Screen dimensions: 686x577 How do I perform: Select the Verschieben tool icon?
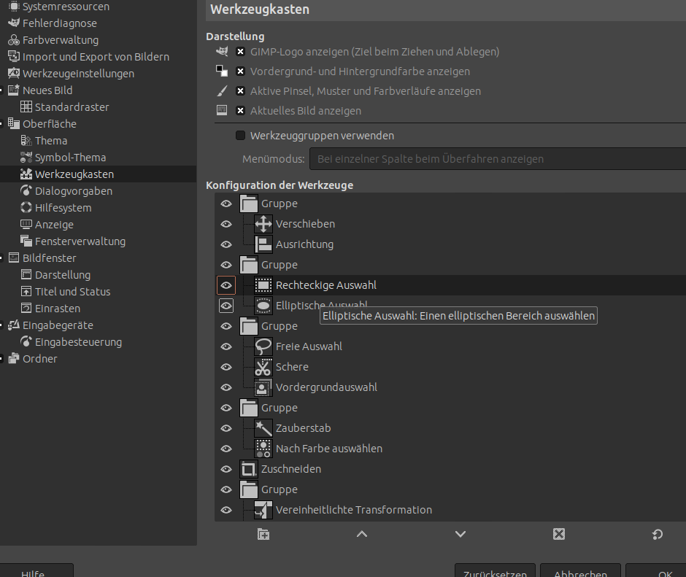(263, 224)
